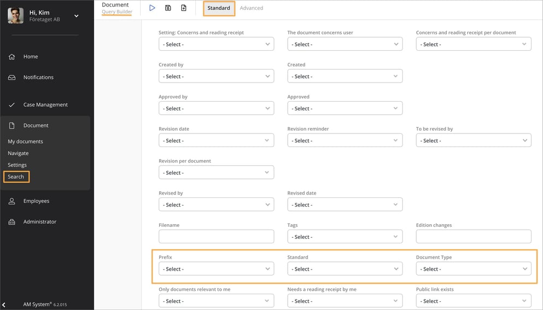This screenshot has height=310, width=543.
Task: Open the 'Revision date' dropdown
Action: point(217,141)
